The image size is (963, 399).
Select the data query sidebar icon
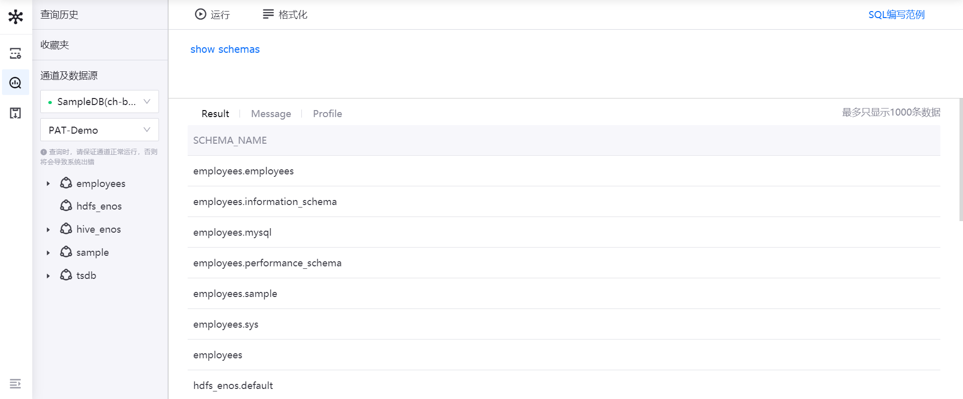tap(16, 82)
